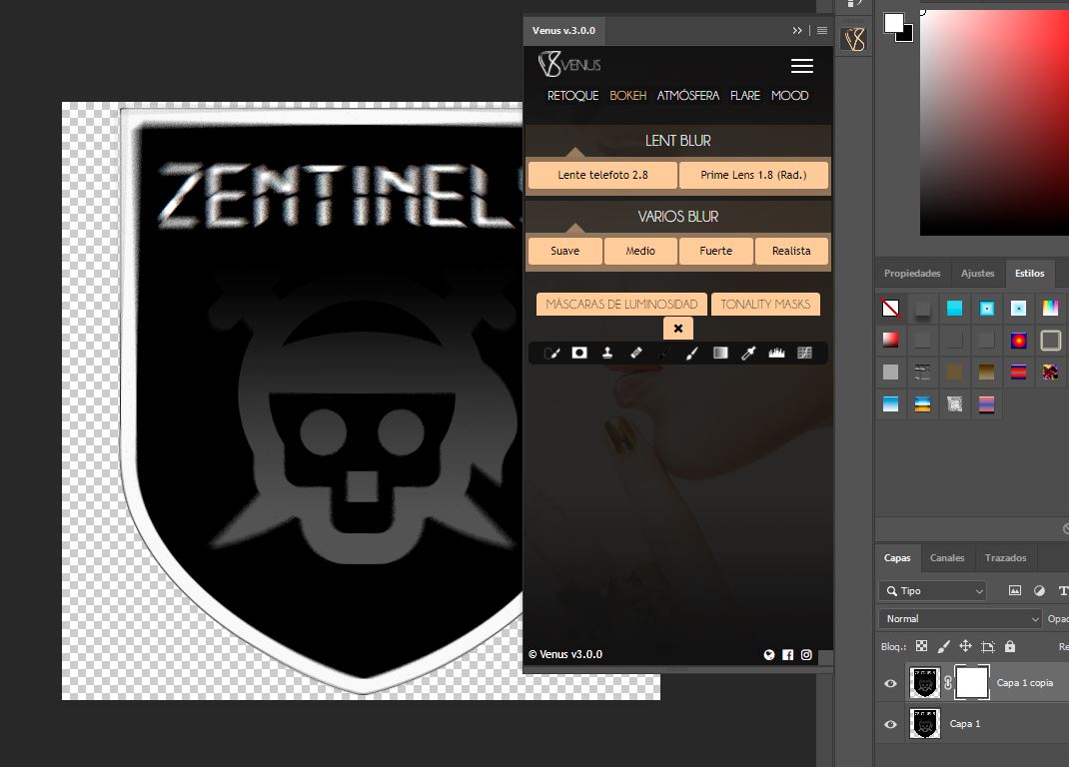
Task: Select the stamp tool in Venus toolbar
Action: point(606,353)
